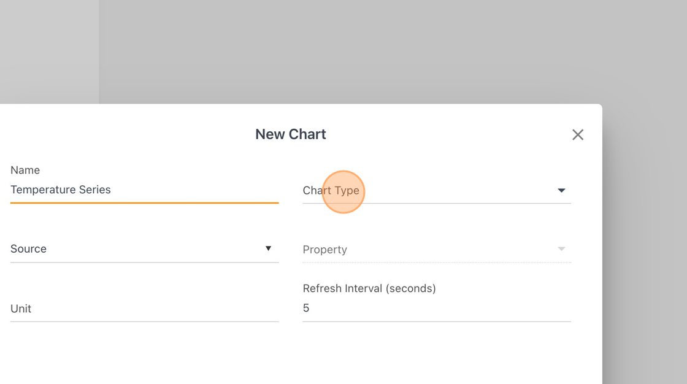Image resolution: width=687 pixels, height=384 pixels.
Task: Click the dimmed backdrop above the dialog
Action: pyautogui.click(x=350, y=52)
